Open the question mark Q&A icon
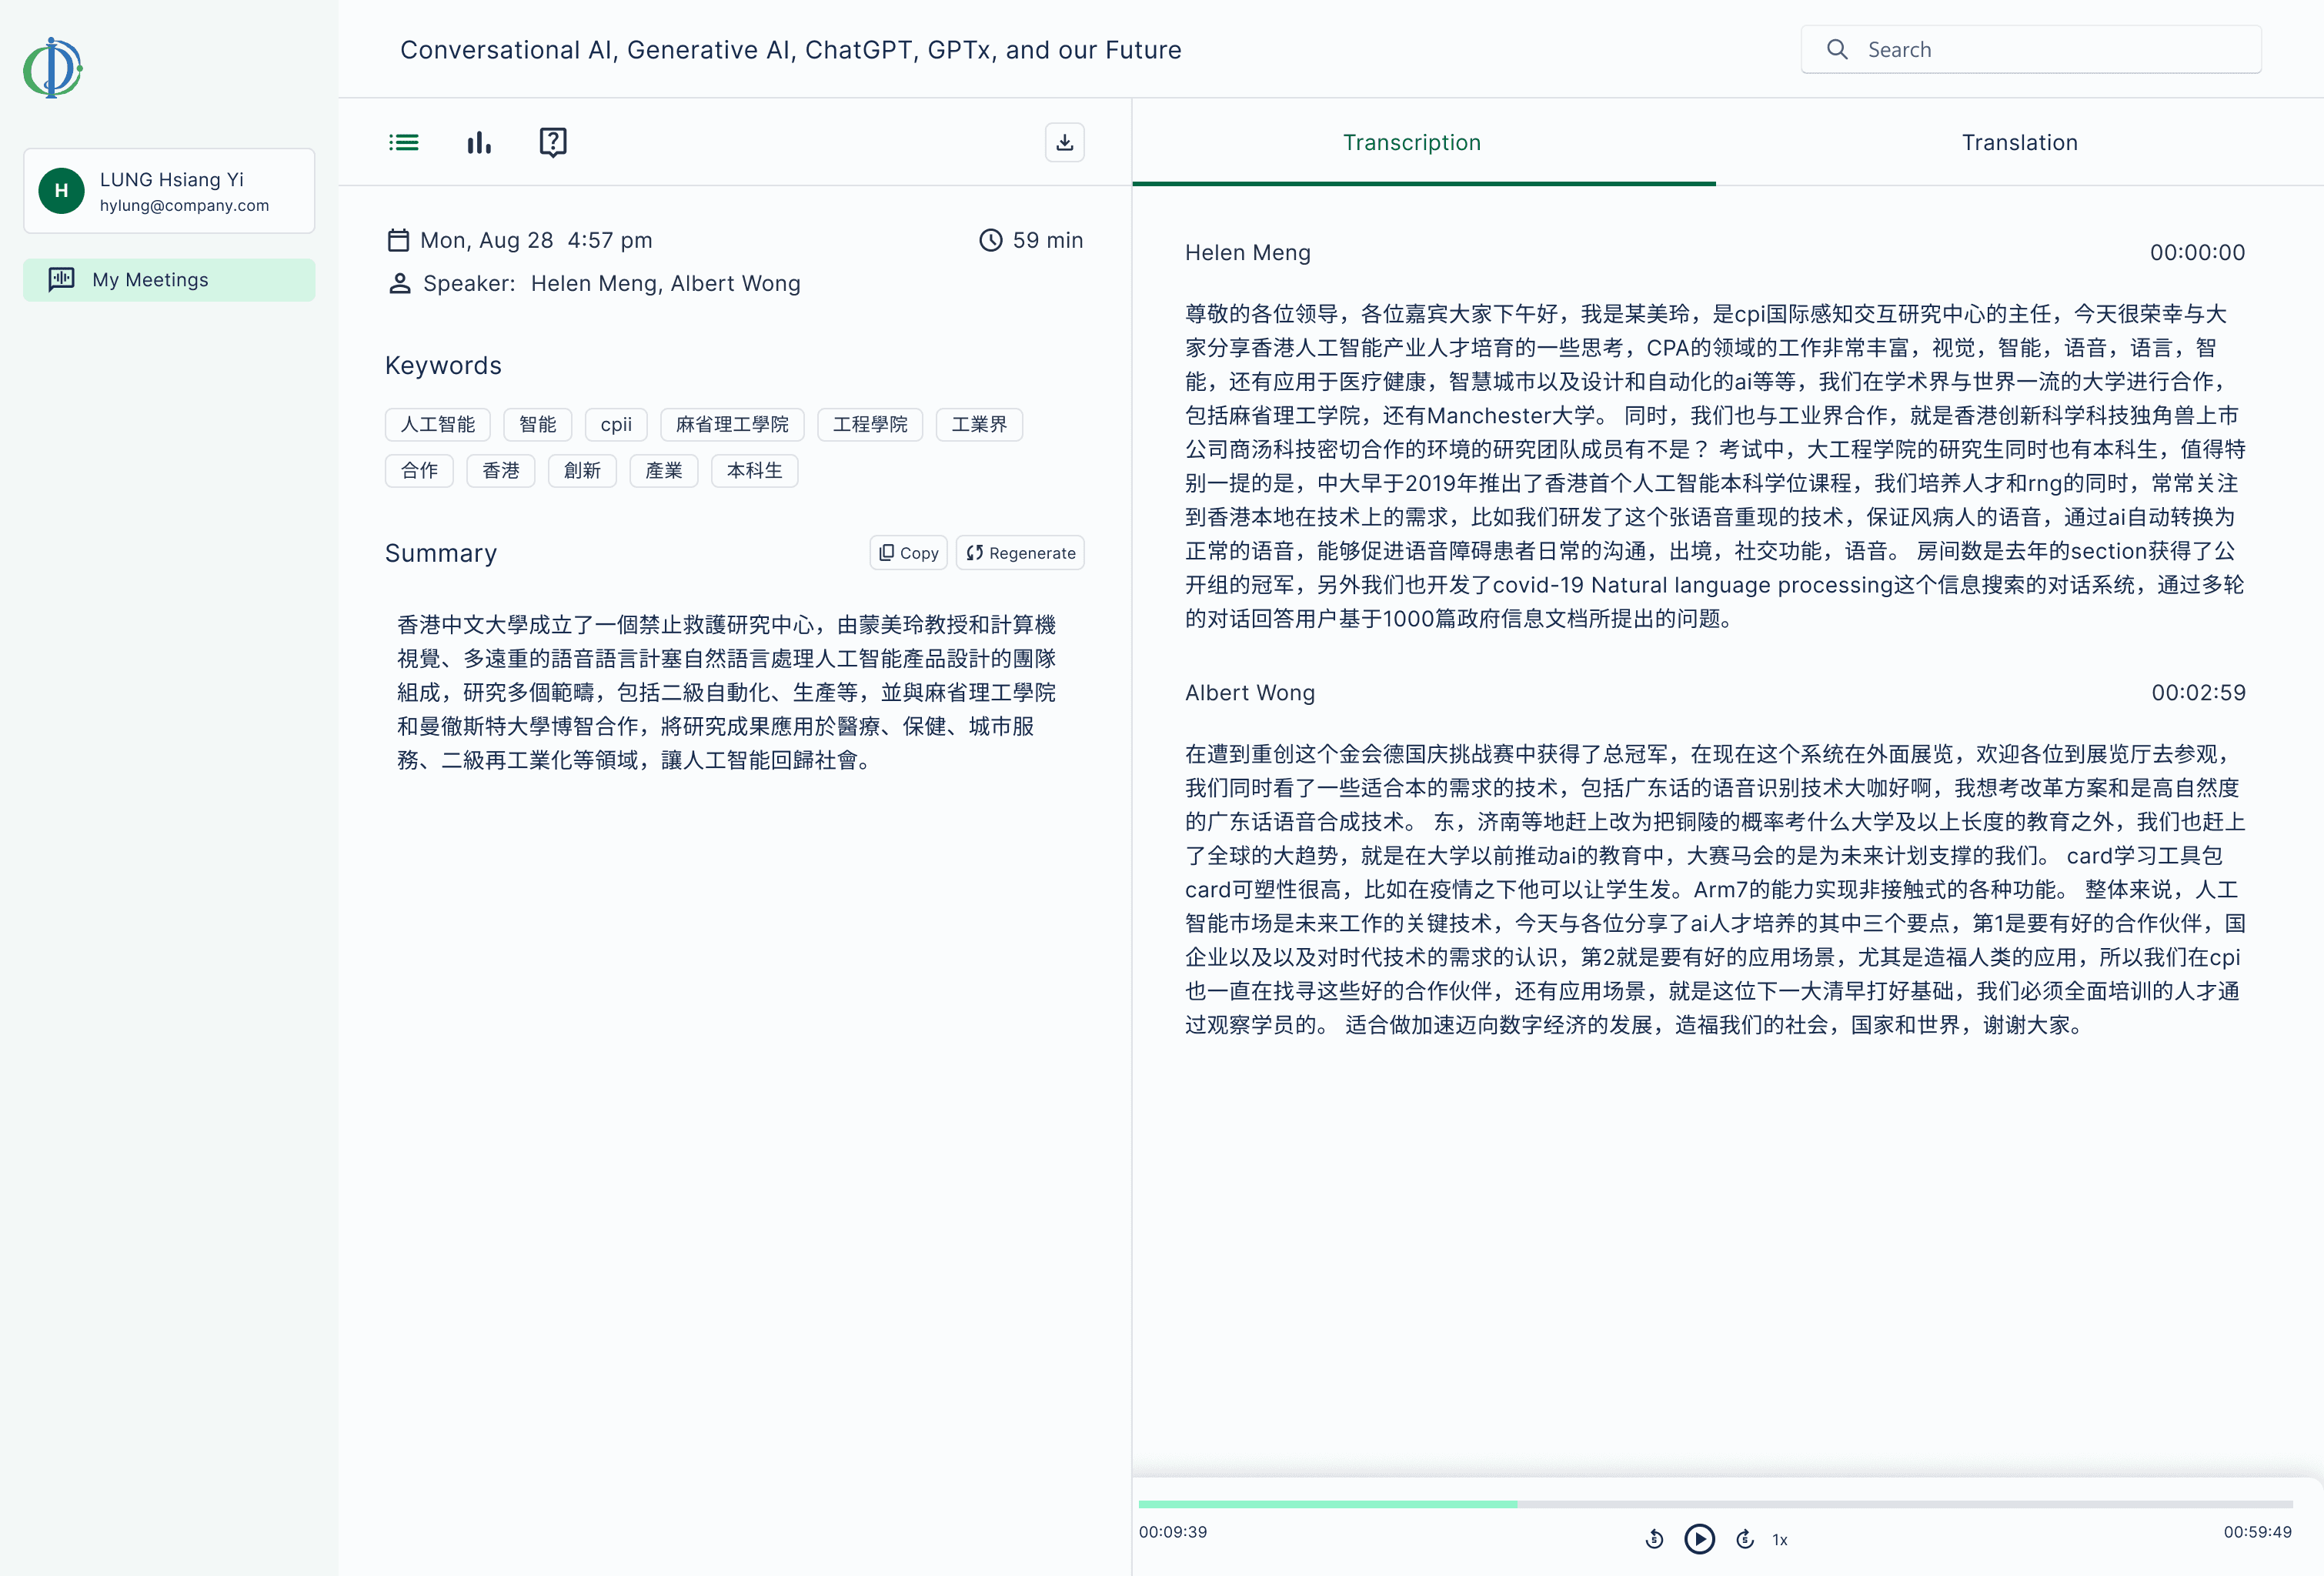2324x1576 pixels. [x=553, y=142]
